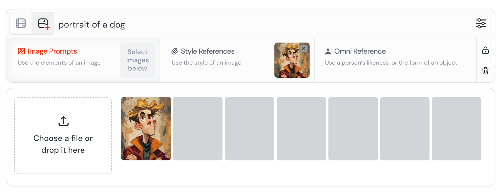
Task: Click the Style References paperclip icon
Action: pyautogui.click(x=175, y=51)
